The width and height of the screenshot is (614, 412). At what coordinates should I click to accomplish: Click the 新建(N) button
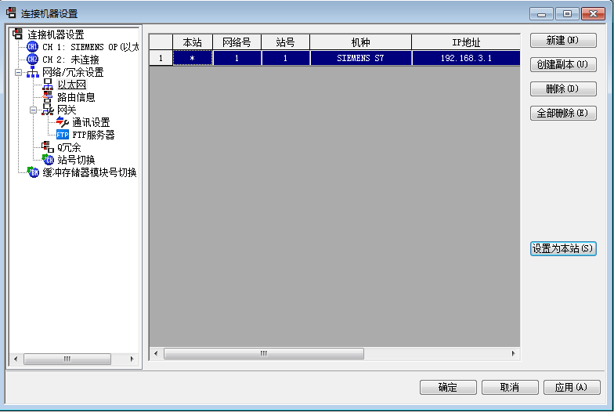563,41
